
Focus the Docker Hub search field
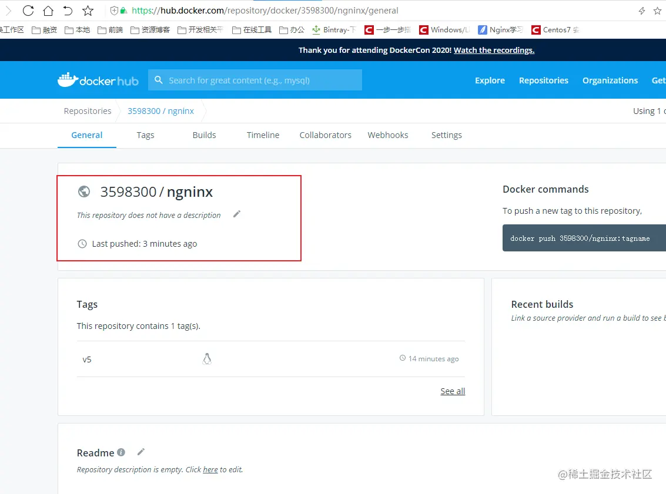tap(255, 80)
